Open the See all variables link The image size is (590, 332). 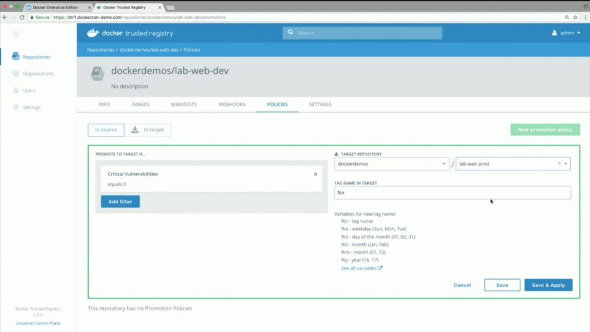click(x=358, y=268)
